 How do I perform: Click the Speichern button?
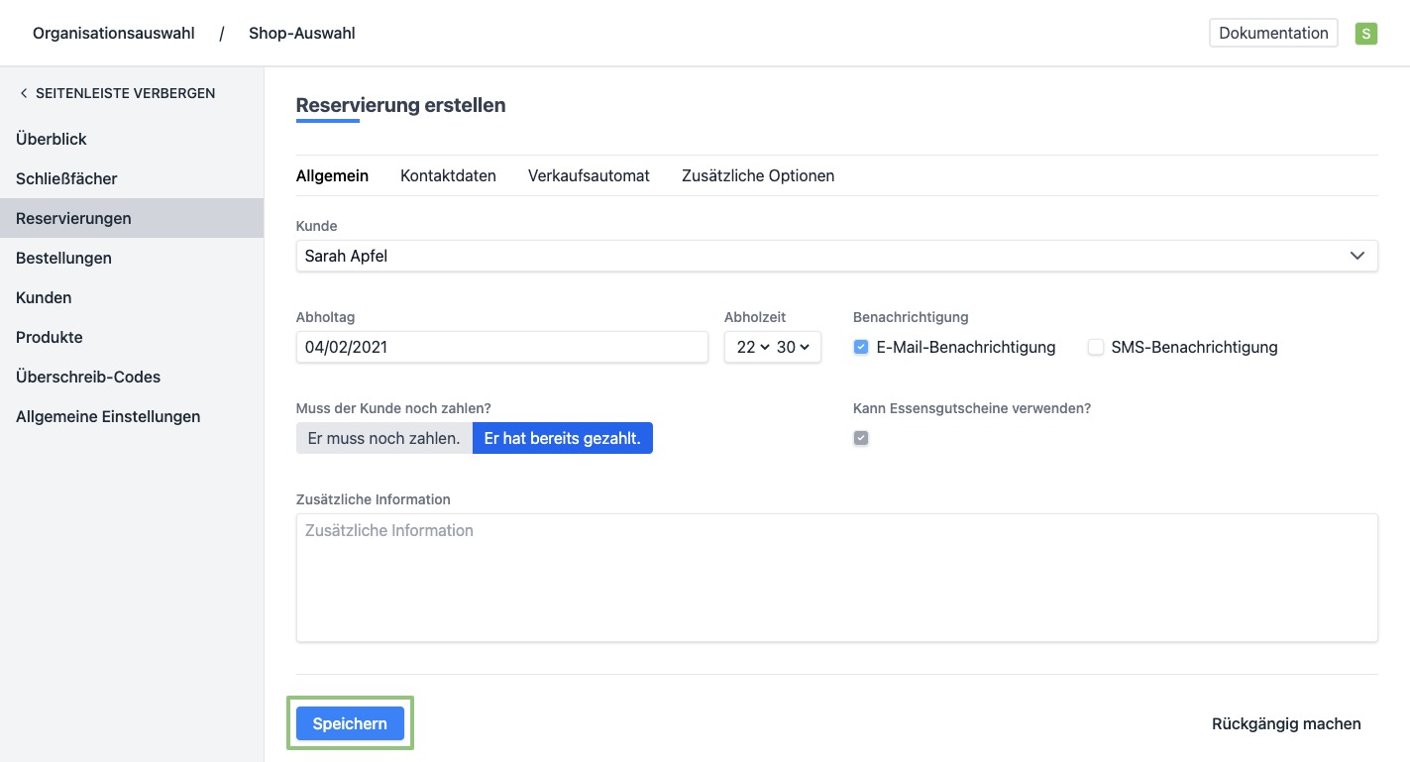tap(350, 723)
